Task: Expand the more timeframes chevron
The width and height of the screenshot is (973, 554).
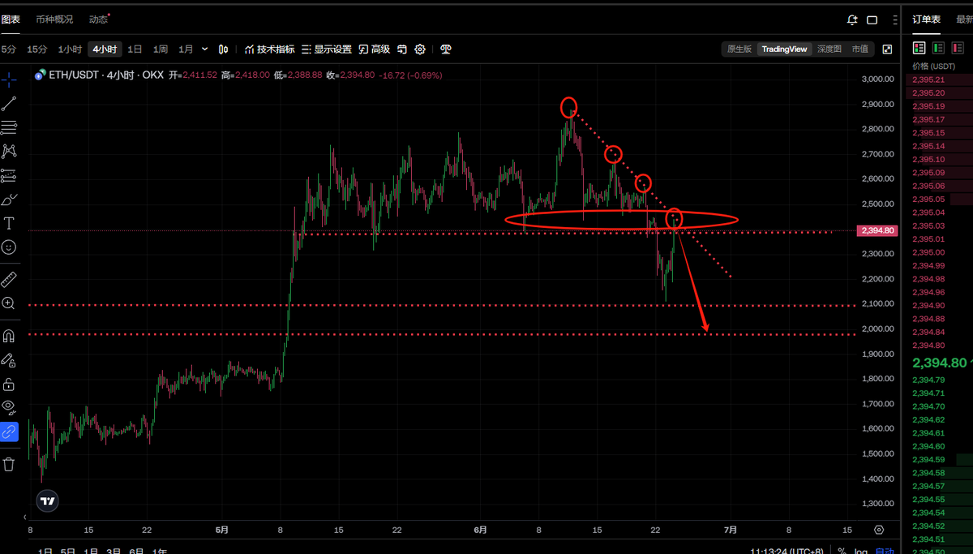Action: coord(204,49)
